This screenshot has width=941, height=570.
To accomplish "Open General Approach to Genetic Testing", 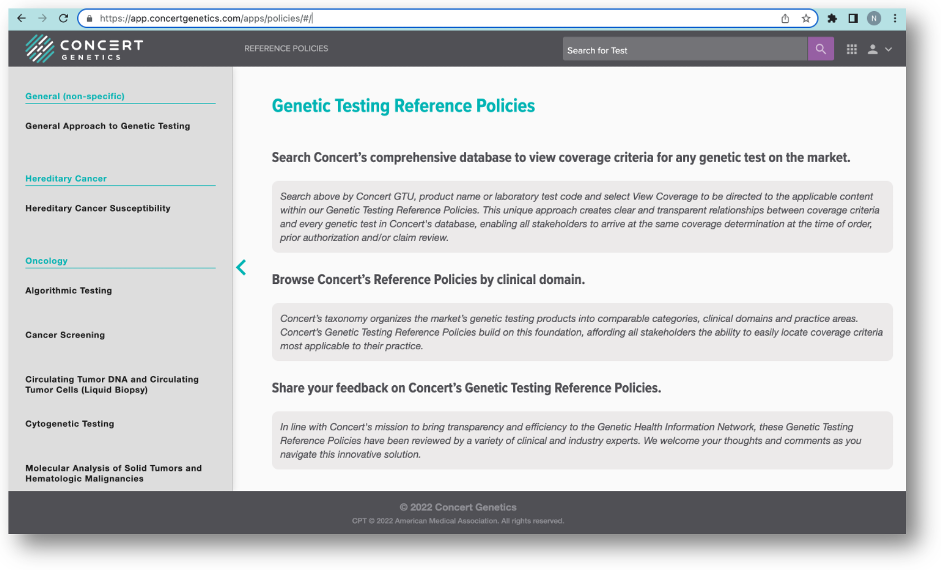I will click(x=108, y=126).
